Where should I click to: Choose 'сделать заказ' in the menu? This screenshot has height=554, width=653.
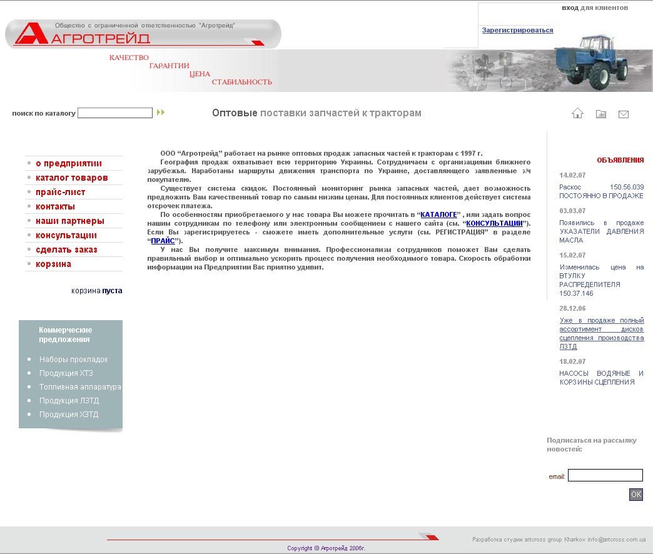click(67, 249)
